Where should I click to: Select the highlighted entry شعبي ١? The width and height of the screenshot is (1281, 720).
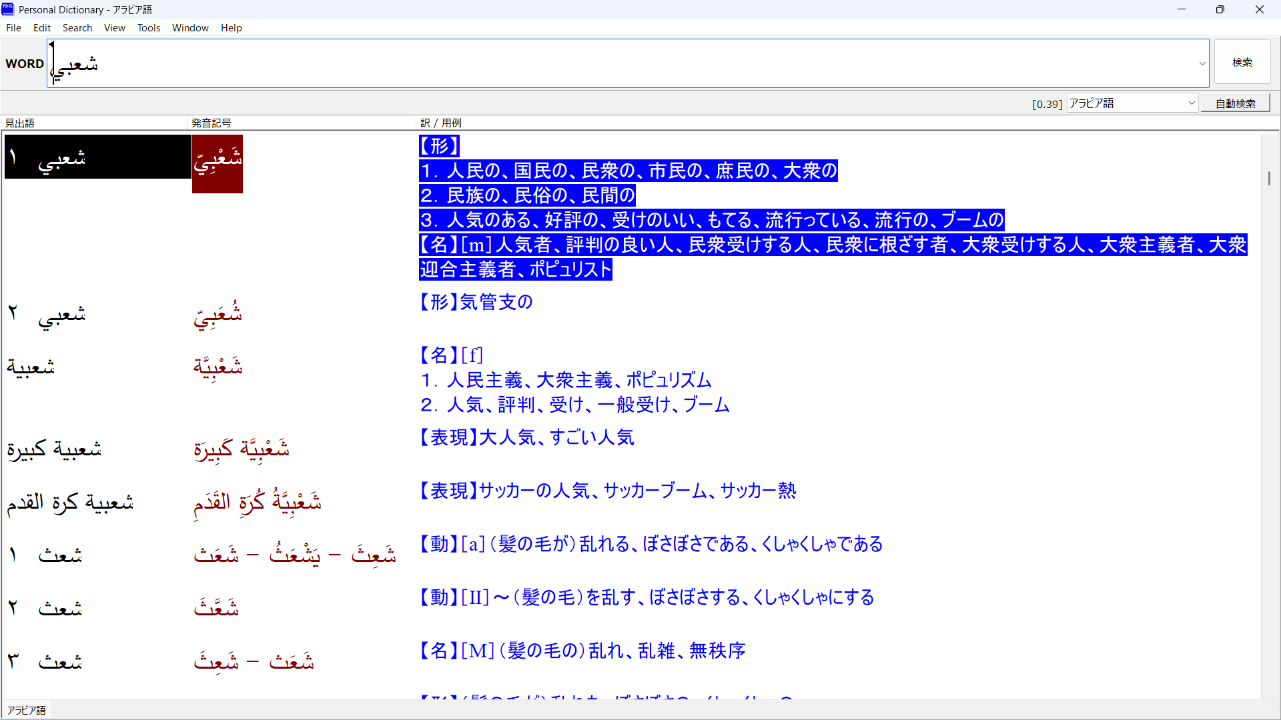(x=97, y=157)
